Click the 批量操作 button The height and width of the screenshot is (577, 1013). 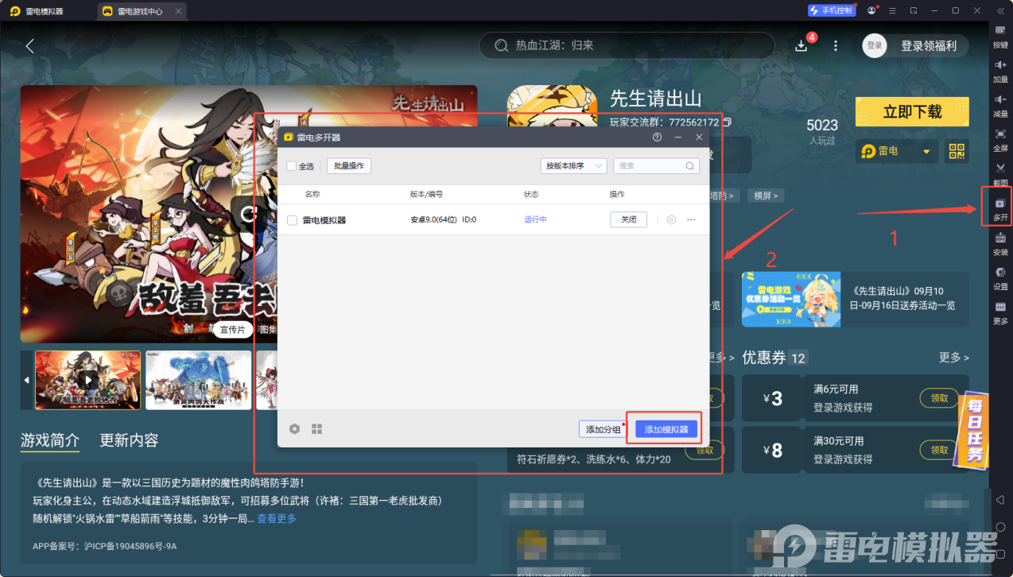349,166
